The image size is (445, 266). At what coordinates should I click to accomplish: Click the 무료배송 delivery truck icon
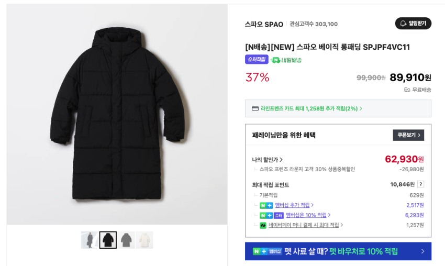[x=407, y=90]
